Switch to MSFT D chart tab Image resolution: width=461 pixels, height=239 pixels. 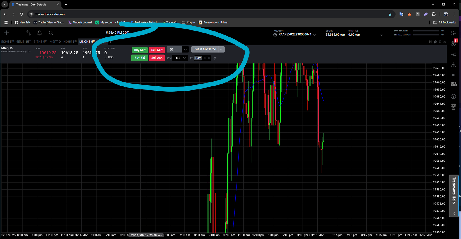[x=55, y=42]
